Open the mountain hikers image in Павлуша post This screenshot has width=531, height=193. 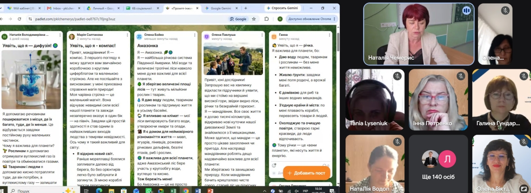click(x=233, y=59)
